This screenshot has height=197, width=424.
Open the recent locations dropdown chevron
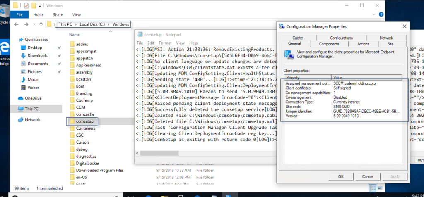tap(34, 24)
